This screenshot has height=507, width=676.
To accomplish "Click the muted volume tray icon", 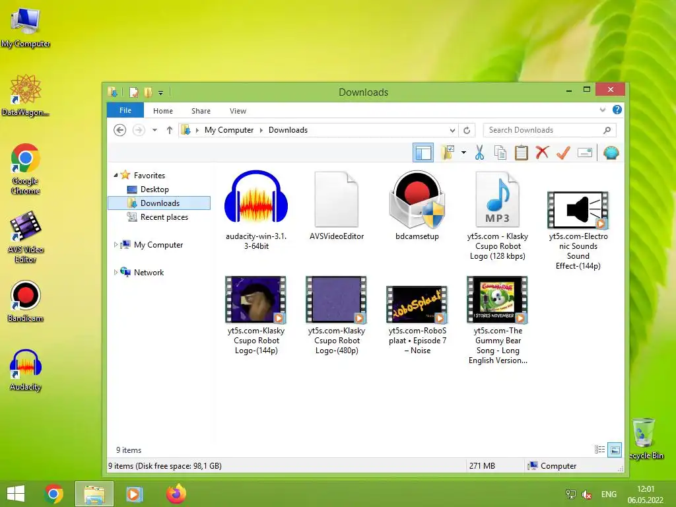I will (586, 494).
